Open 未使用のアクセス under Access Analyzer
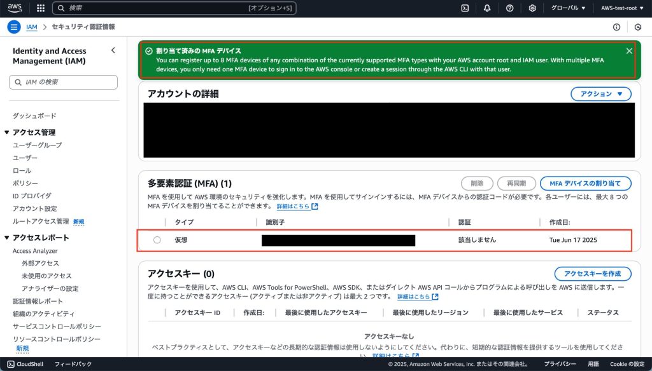The width and height of the screenshot is (652, 371). 46,276
